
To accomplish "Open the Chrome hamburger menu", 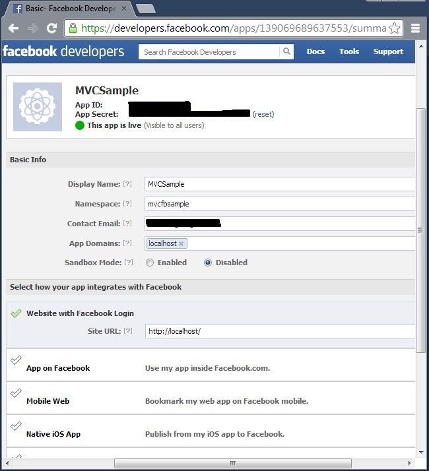I will pos(415,28).
